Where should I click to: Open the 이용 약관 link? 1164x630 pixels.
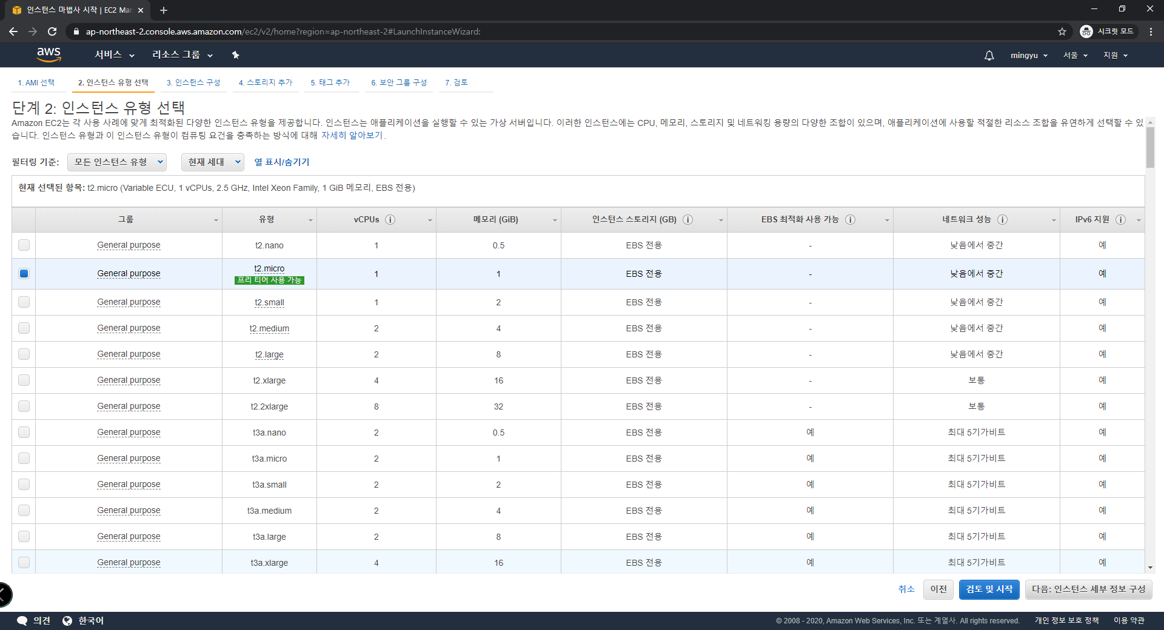(x=1129, y=620)
